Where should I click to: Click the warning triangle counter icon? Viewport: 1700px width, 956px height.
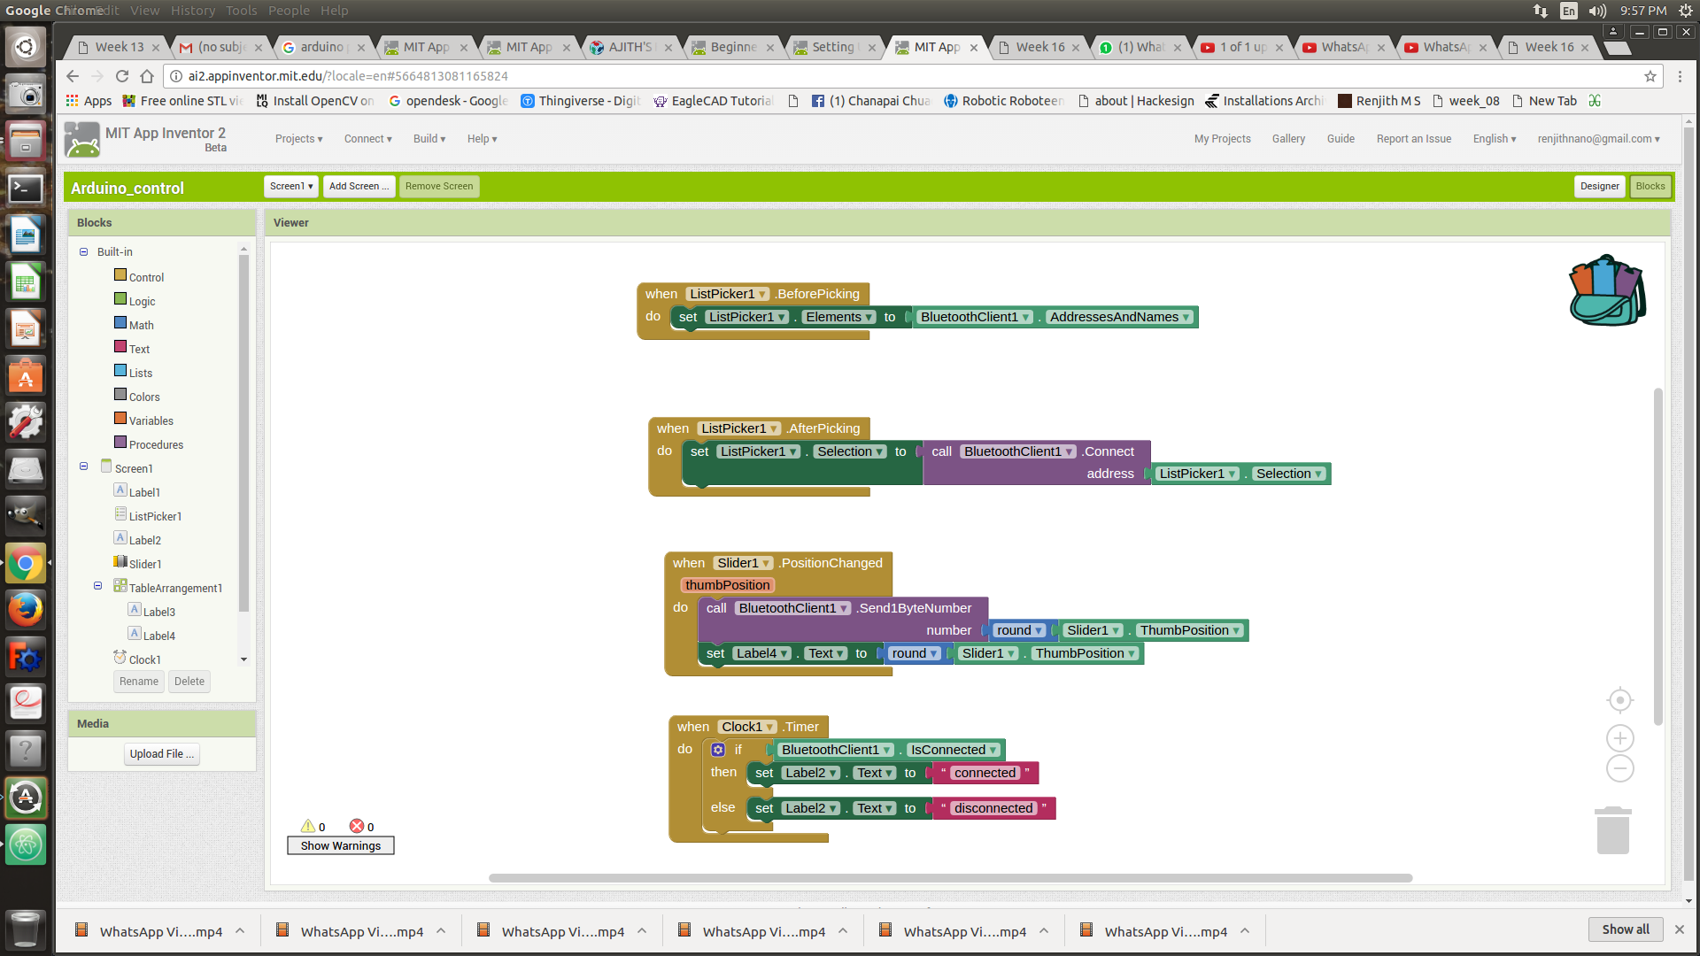308,826
